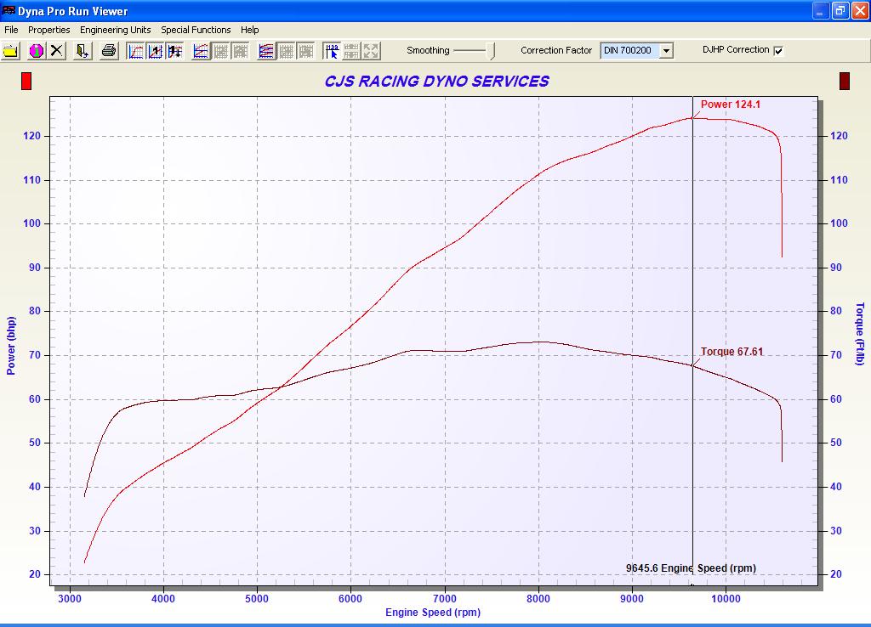Click the Smoothing slider handle
This screenshot has width=871, height=627.
[492, 51]
